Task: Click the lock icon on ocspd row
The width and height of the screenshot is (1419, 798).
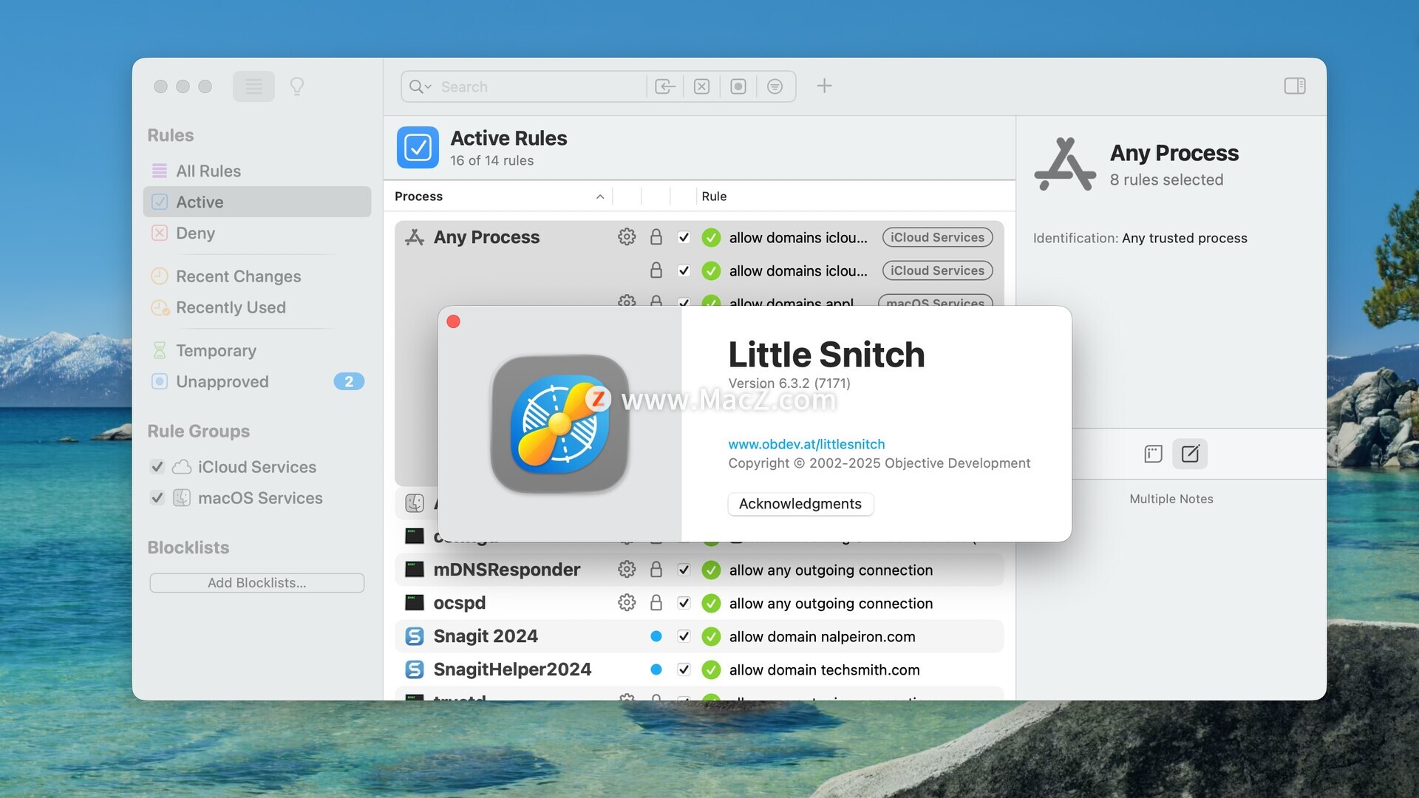Action: point(656,603)
